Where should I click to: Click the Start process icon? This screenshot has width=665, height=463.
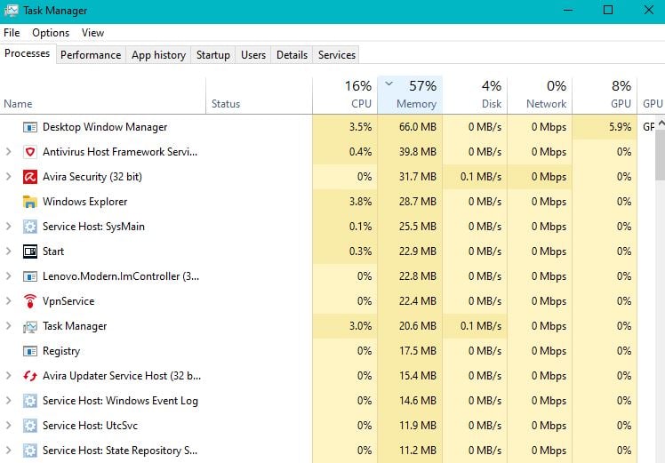[29, 251]
